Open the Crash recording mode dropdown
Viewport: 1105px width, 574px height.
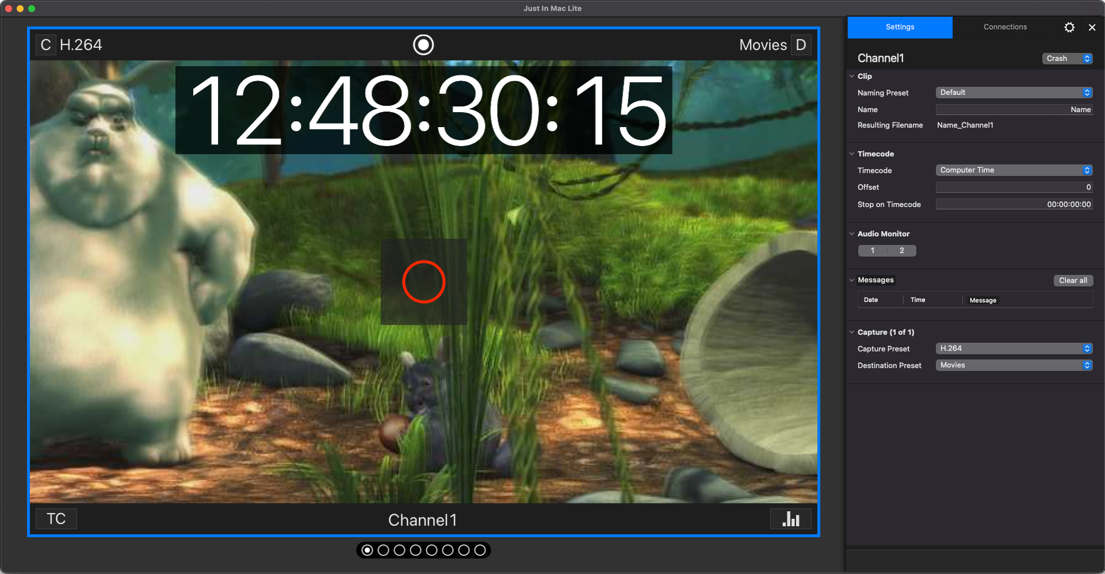point(1067,59)
